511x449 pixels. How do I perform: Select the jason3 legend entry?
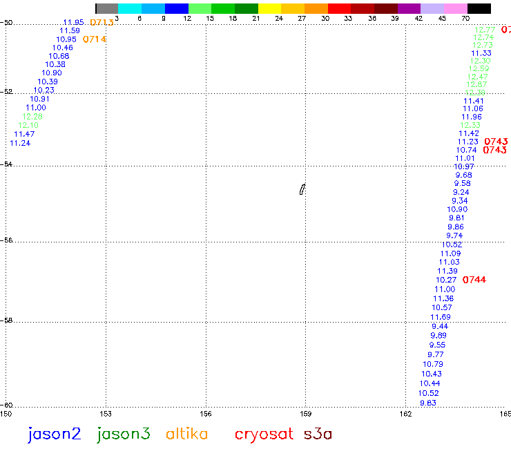124,434
